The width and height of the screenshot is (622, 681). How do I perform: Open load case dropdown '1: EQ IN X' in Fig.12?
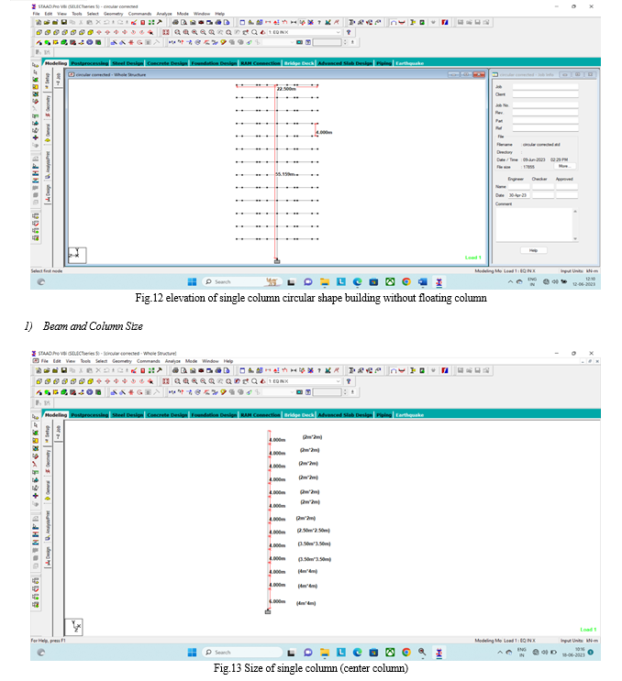pos(304,32)
